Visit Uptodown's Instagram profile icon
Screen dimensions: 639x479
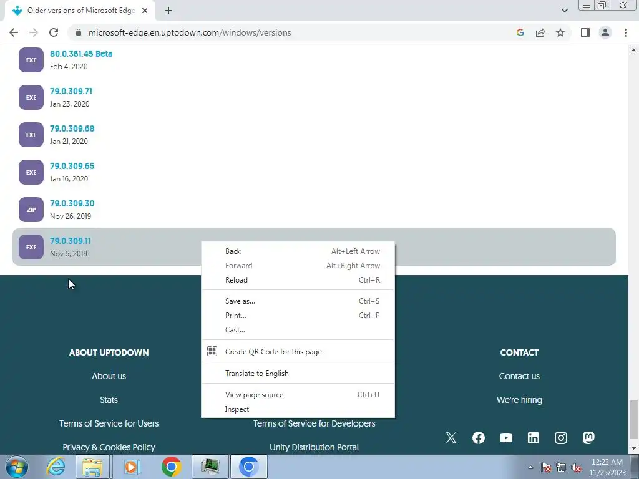click(x=561, y=438)
